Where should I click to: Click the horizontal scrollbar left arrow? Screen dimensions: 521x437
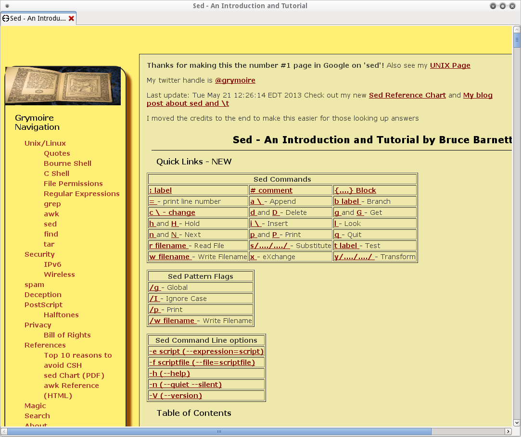[x=4, y=432]
